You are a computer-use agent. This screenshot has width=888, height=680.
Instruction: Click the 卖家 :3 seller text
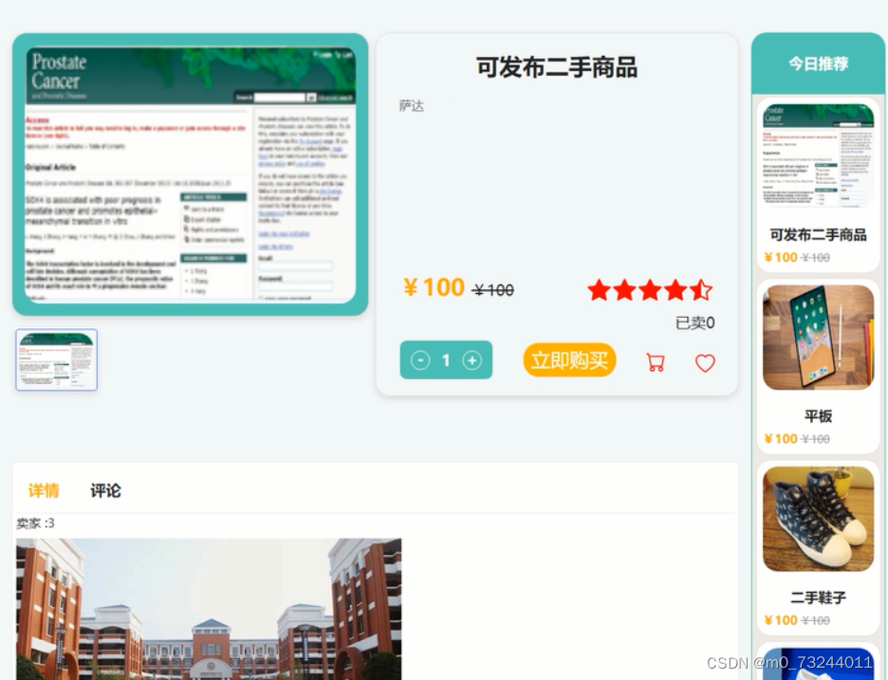point(35,524)
